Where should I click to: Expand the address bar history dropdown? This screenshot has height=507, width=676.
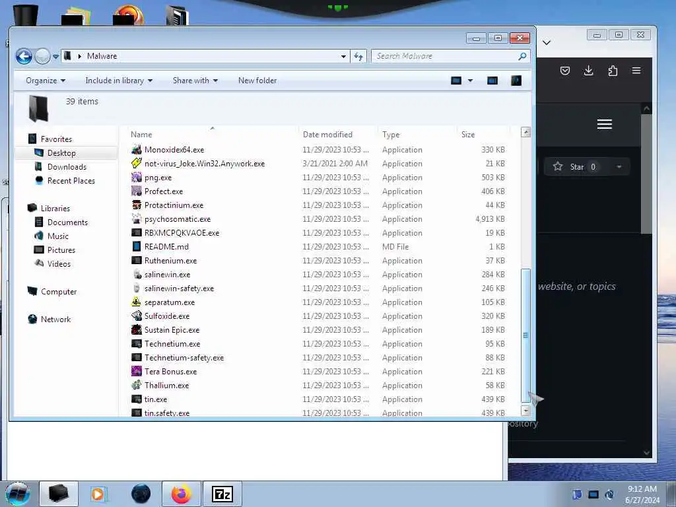343,57
